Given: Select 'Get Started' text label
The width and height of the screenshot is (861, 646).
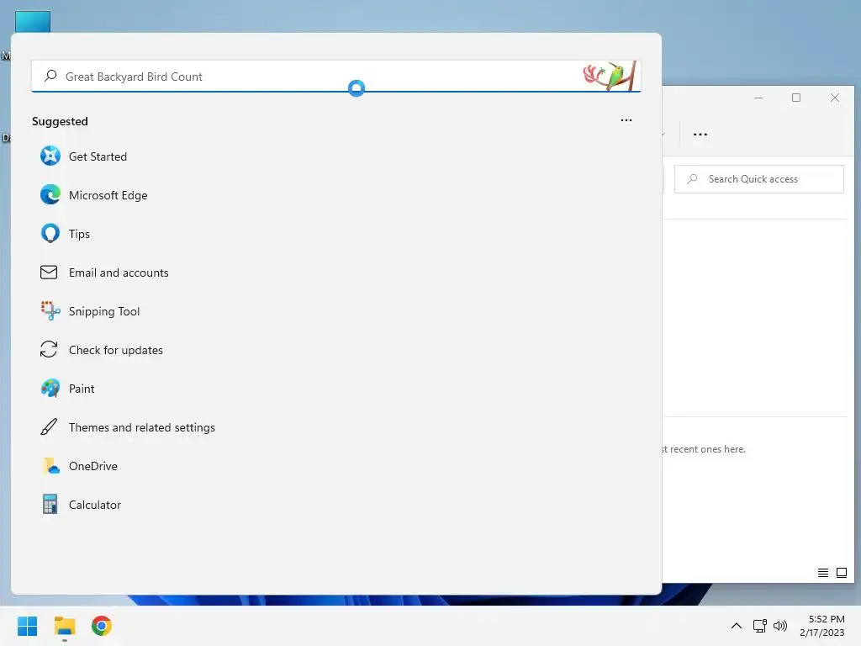Looking at the screenshot, I should [98, 156].
